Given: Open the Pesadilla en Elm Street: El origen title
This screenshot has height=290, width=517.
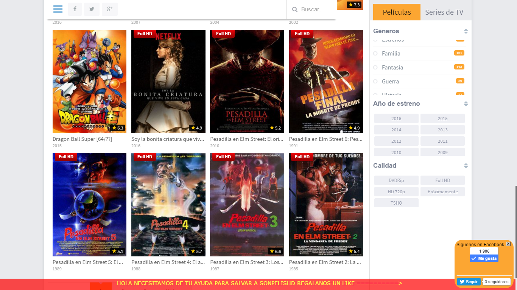Looking at the screenshot, I should [246, 139].
